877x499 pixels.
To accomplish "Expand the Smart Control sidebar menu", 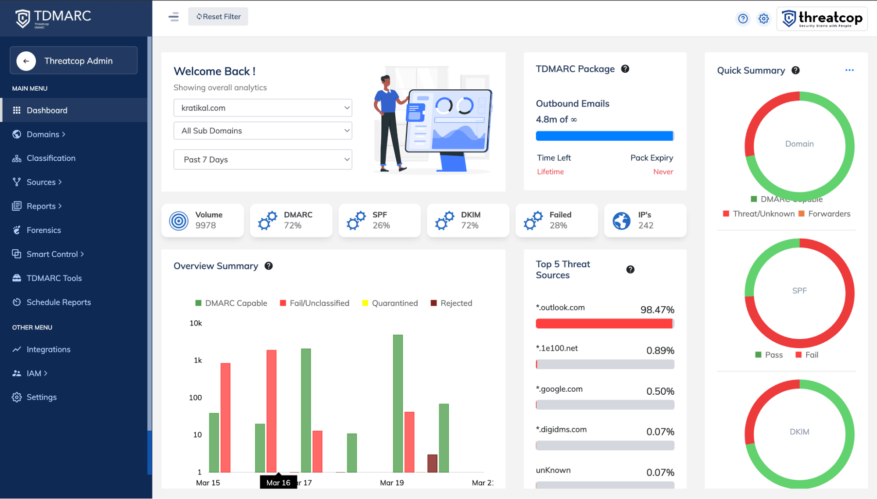I will pos(52,254).
